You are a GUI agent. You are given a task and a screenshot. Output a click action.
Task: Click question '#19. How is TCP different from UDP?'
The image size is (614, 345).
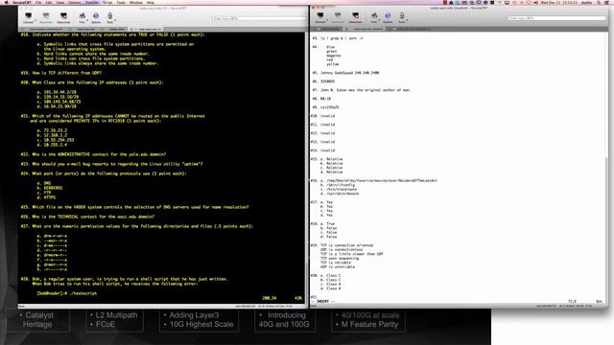(x=61, y=73)
